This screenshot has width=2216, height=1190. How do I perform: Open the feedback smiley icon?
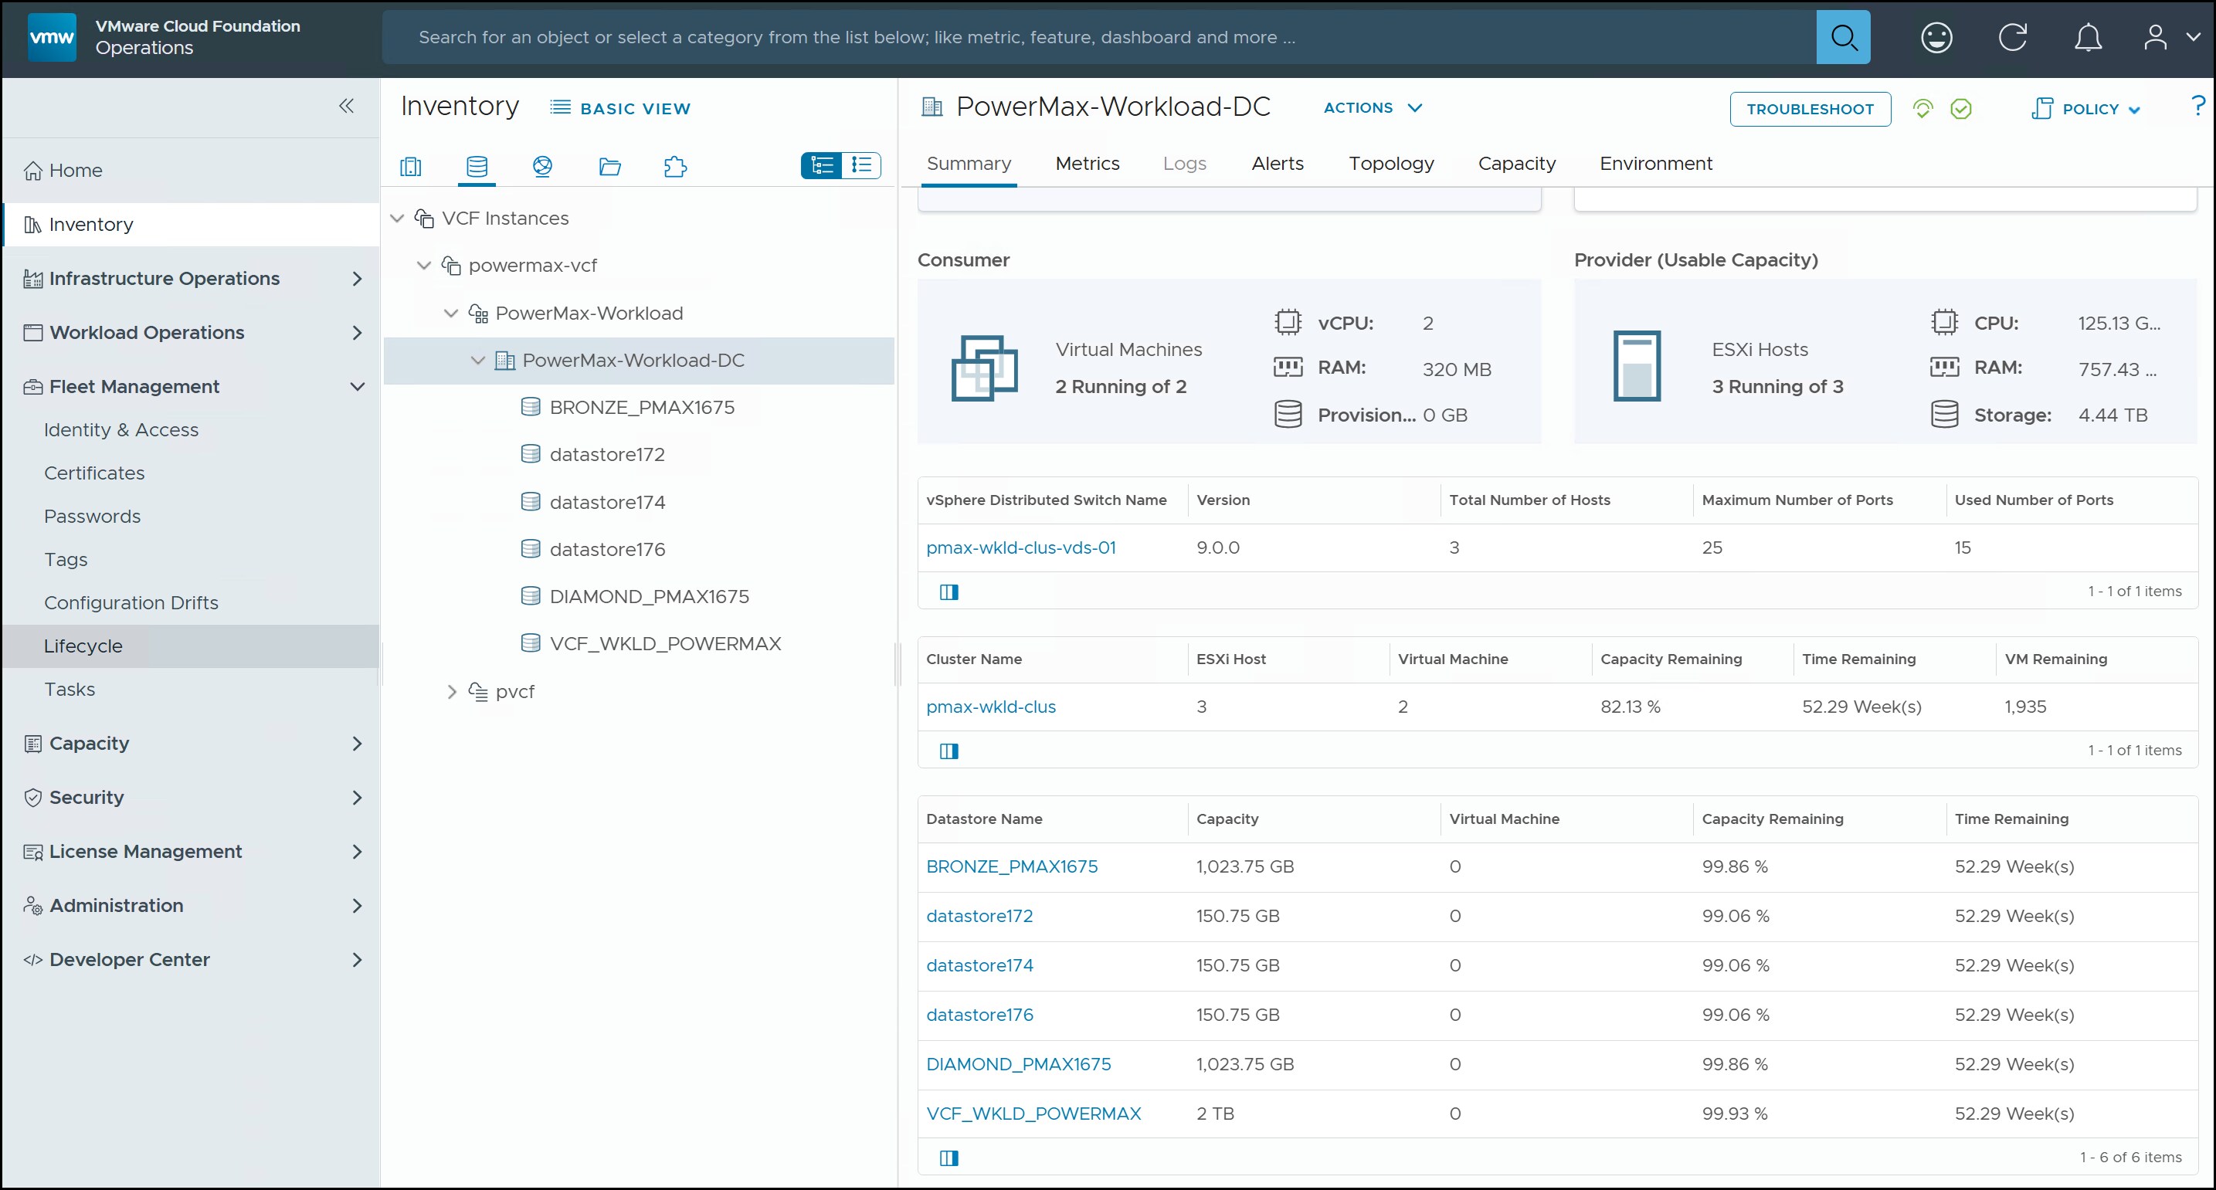point(1936,37)
